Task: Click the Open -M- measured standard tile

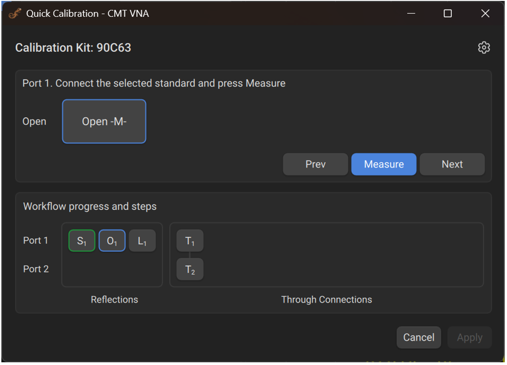Action: coord(104,121)
